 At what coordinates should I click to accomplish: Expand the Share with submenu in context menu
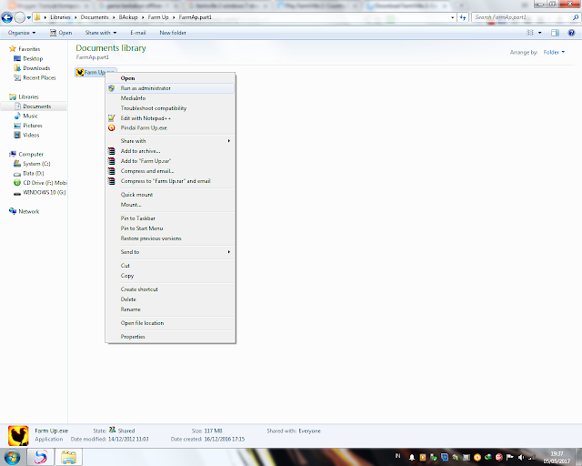pos(170,141)
